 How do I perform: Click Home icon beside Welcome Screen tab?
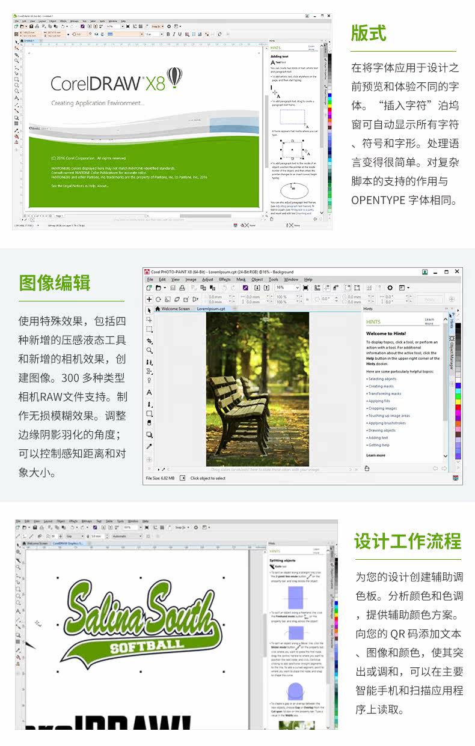pos(158,309)
